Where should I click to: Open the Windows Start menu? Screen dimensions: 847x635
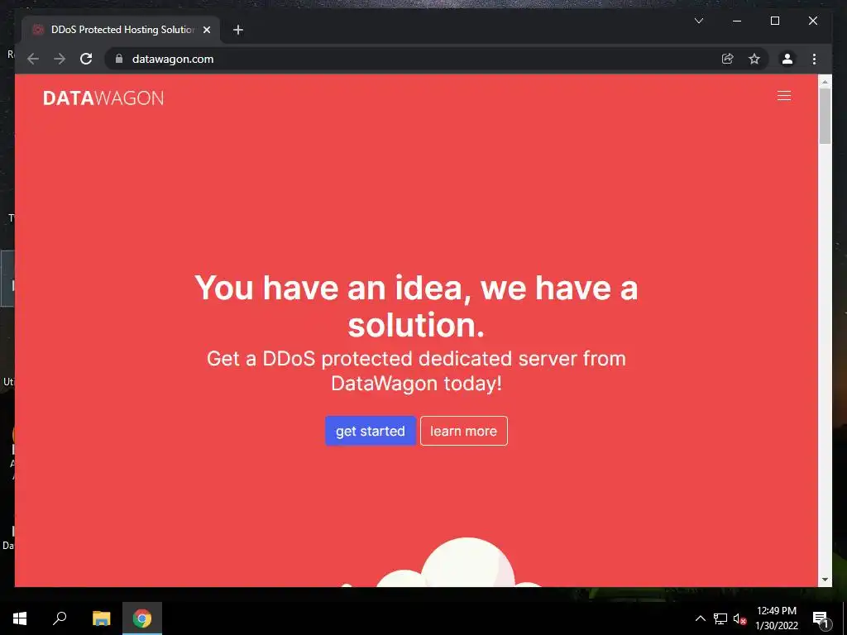(20, 618)
